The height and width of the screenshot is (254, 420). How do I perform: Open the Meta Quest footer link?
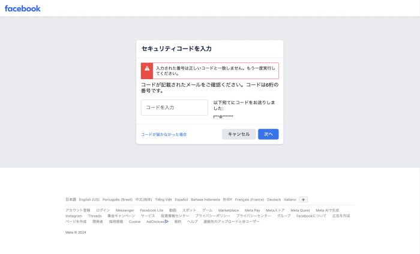coord(300,210)
